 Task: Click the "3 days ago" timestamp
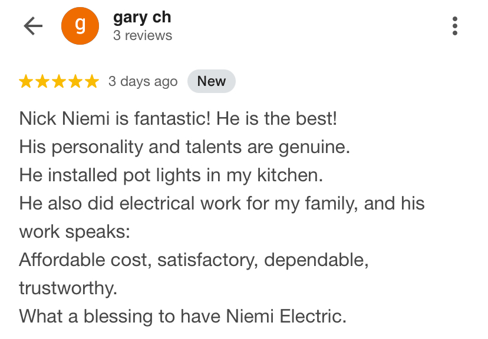pos(143,81)
